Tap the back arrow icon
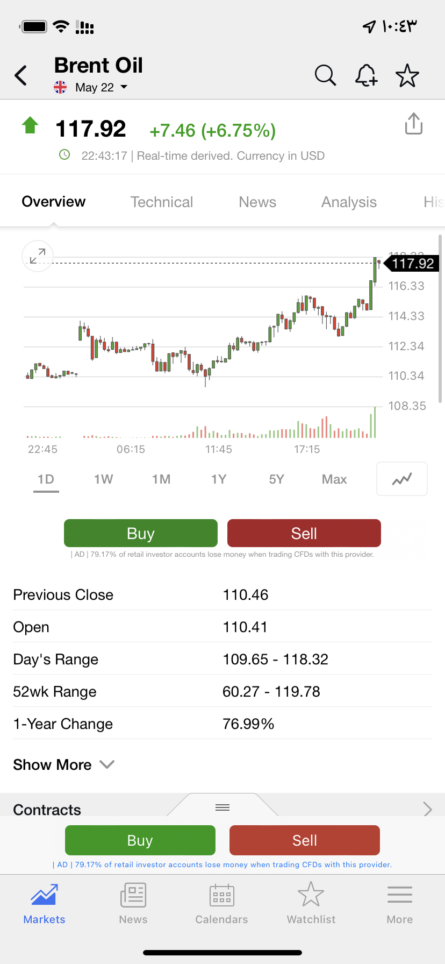445x964 pixels. point(21,75)
